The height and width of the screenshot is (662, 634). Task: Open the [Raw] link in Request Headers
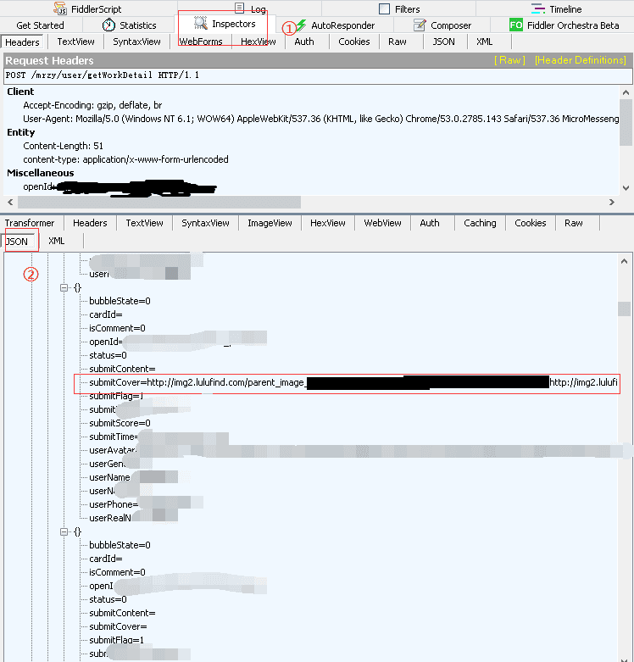tap(509, 60)
